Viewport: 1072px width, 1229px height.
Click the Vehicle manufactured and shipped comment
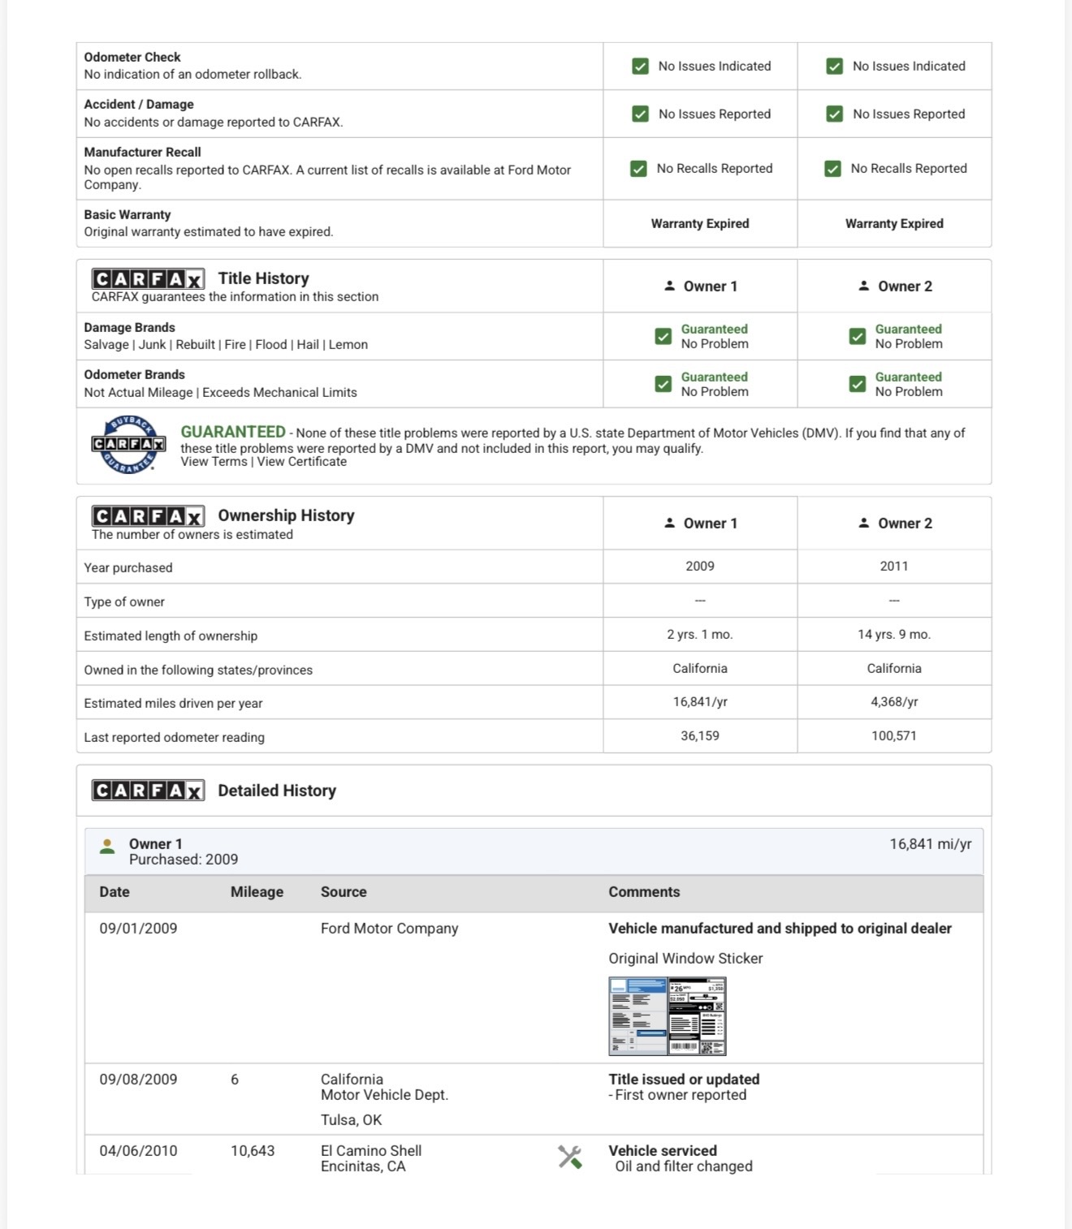(780, 929)
